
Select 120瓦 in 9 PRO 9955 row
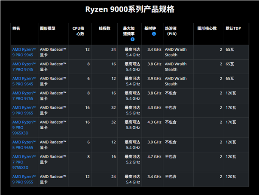[x=231, y=177]
